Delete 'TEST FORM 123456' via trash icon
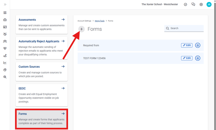 [x=198, y=58]
